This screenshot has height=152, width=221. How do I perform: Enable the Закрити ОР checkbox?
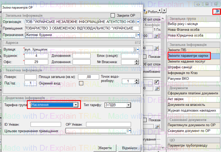pyautogui.click(x=113, y=15)
